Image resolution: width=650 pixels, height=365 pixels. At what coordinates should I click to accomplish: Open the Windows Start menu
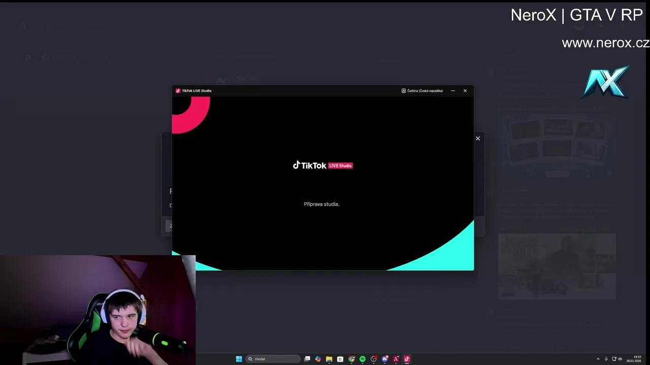(x=239, y=359)
